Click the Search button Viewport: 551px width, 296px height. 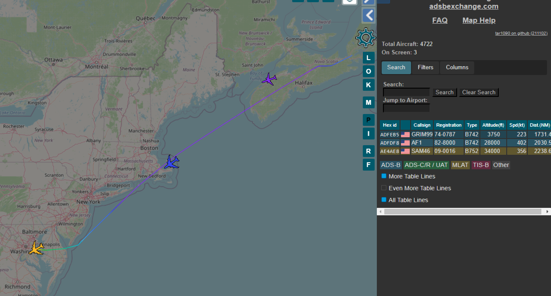[444, 93]
